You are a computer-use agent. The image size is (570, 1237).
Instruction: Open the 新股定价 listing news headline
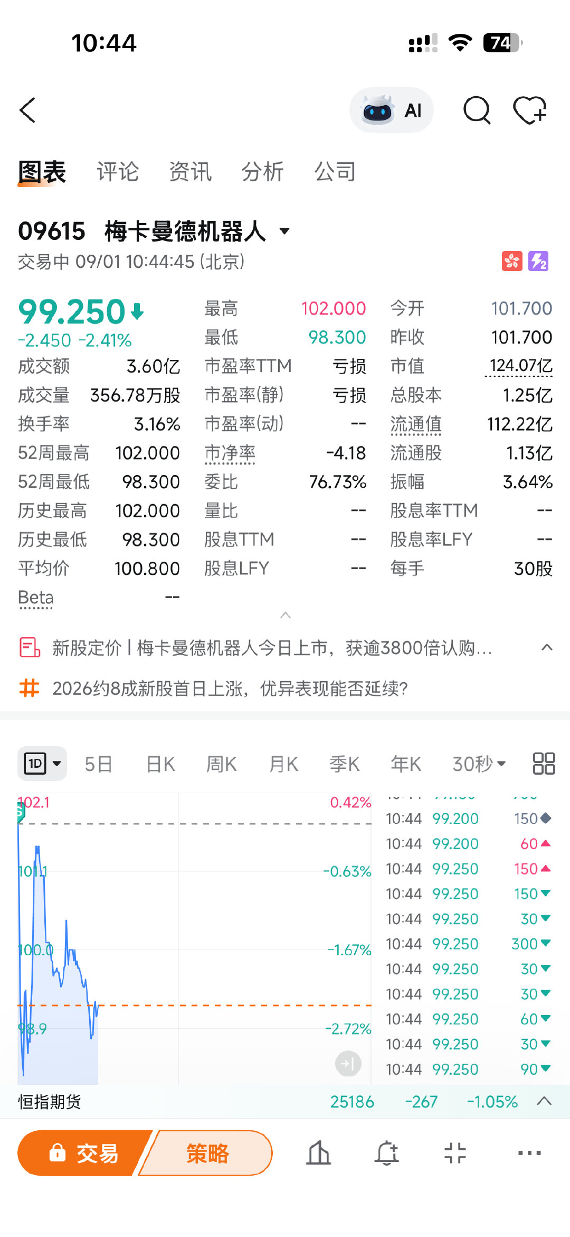coord(272,647)
